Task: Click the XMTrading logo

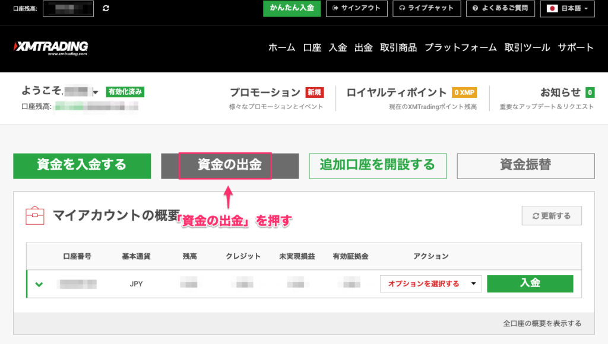Action: (50, 48)
